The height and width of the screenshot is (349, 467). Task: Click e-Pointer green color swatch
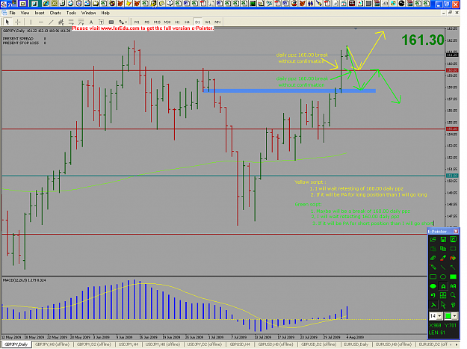click(x=448, y=316)
